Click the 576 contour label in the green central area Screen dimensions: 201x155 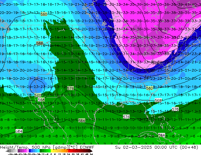click(x=70, y=88)
